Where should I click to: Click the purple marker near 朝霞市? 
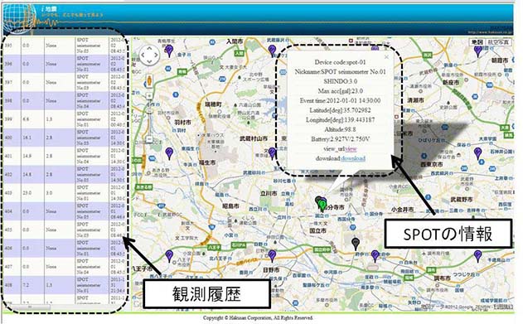point(478,51)
